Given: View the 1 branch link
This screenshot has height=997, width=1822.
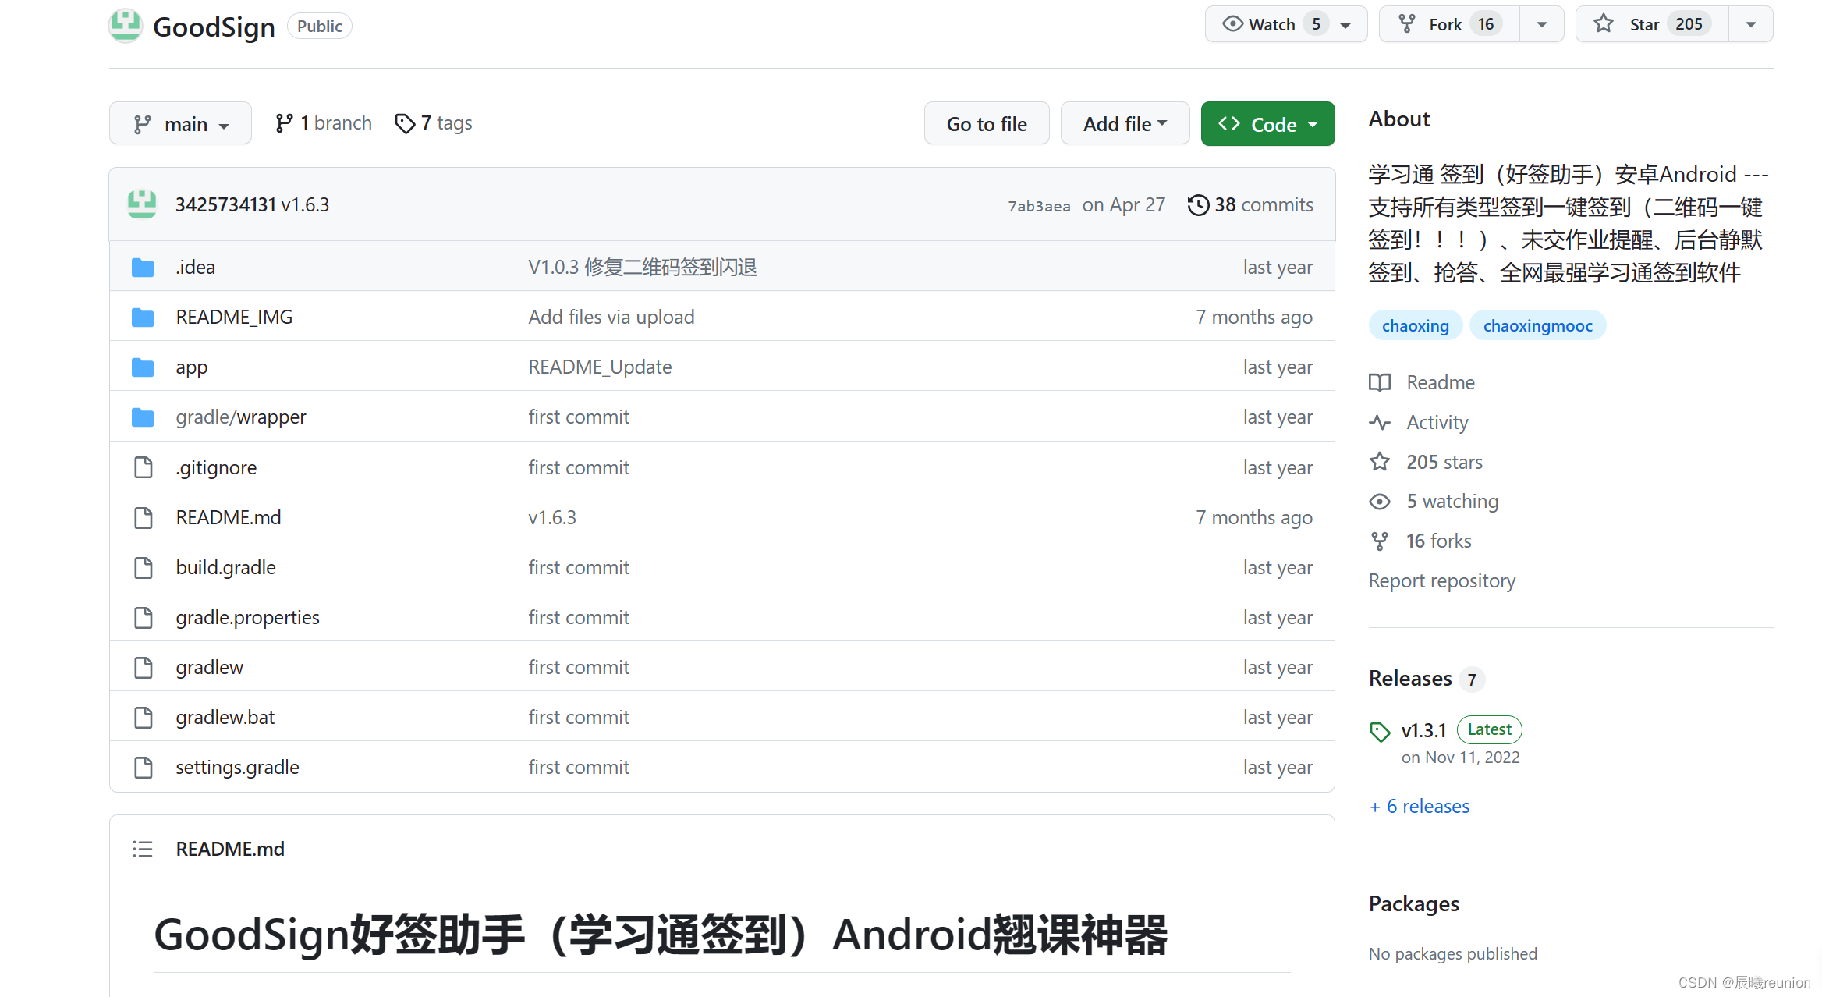Looking at the screenshot, I should coord(324,123).
